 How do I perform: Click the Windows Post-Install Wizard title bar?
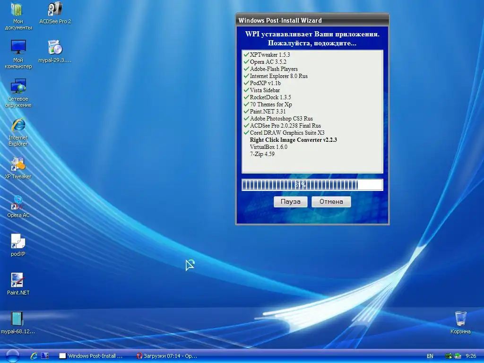(312, 20)
